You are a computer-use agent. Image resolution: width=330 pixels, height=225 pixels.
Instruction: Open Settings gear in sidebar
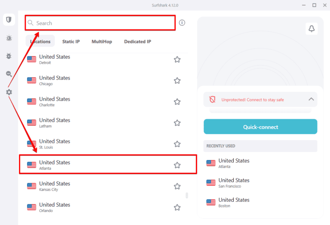coord(9,92)
